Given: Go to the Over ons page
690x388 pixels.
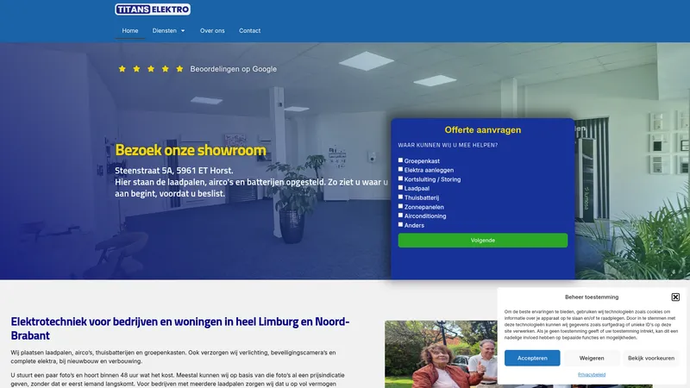Looking at the screenshot, I should 212,31.
